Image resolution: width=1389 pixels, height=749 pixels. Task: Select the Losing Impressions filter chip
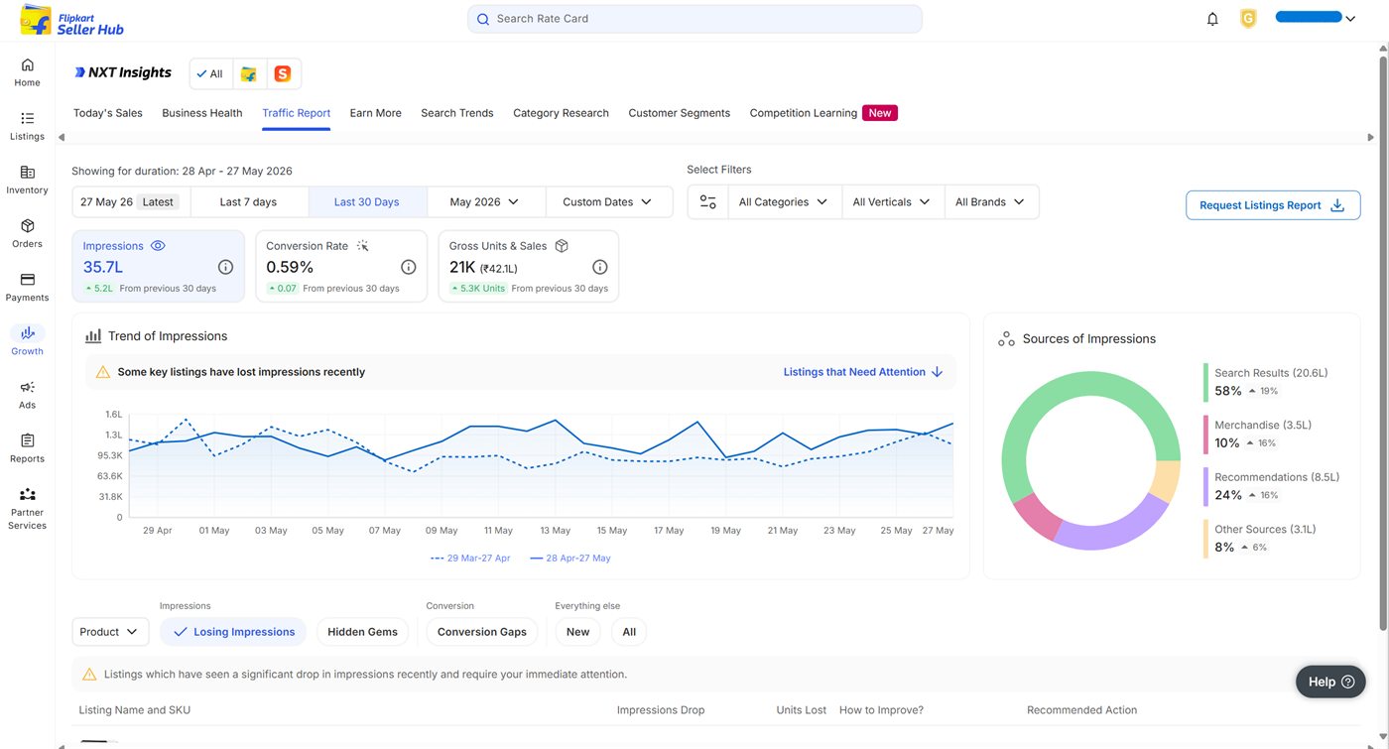coord(234,632)
